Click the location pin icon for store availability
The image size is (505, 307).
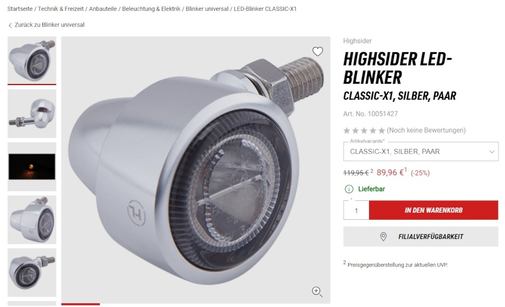[383, 237]
